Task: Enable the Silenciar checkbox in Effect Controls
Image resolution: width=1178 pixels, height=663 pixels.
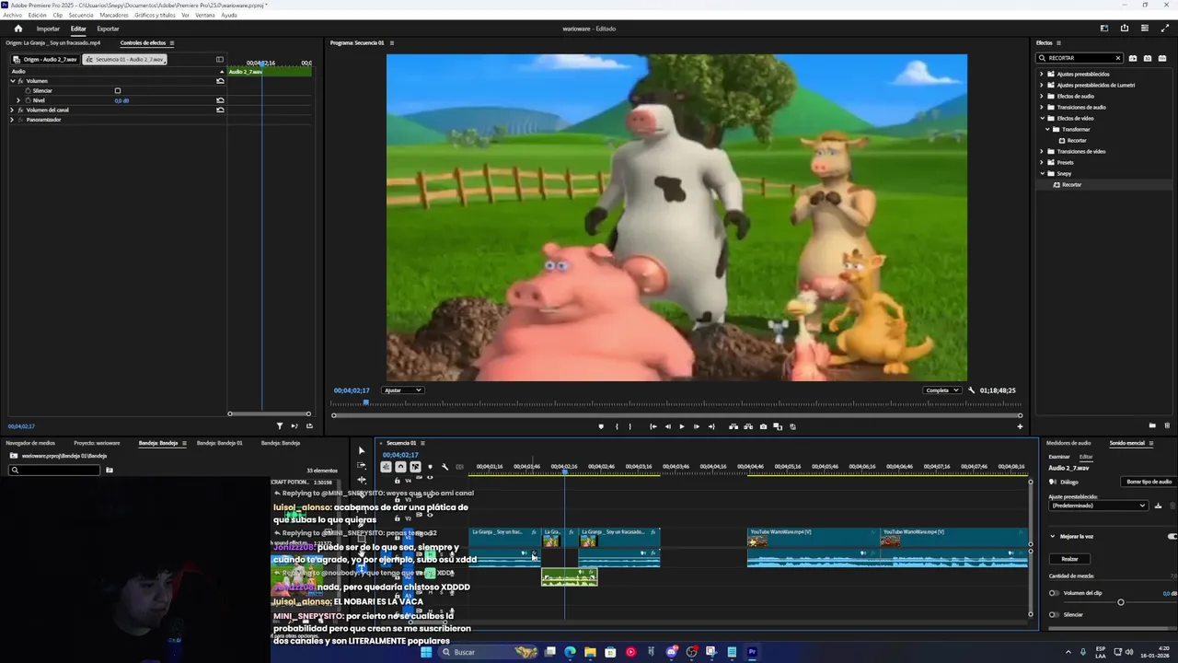Action: (x=118, y=90)
